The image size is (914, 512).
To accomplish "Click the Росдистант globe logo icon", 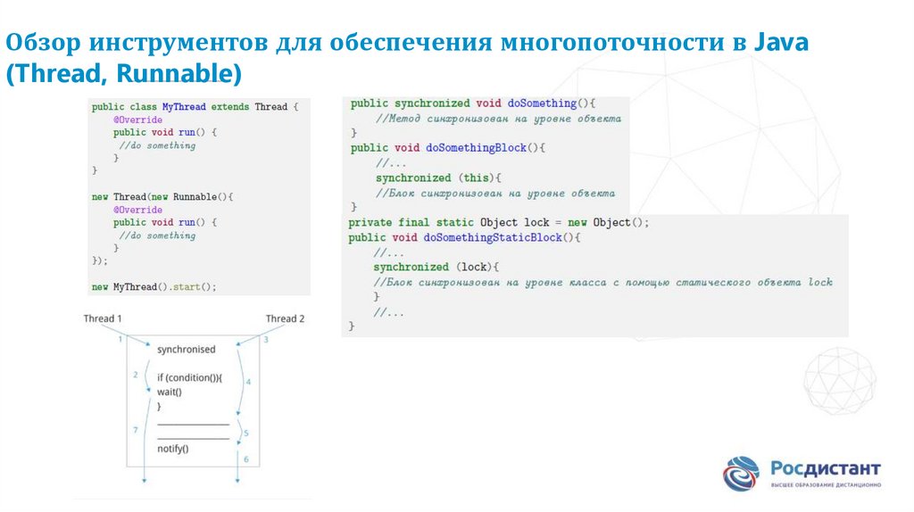I will click(742, 475).
